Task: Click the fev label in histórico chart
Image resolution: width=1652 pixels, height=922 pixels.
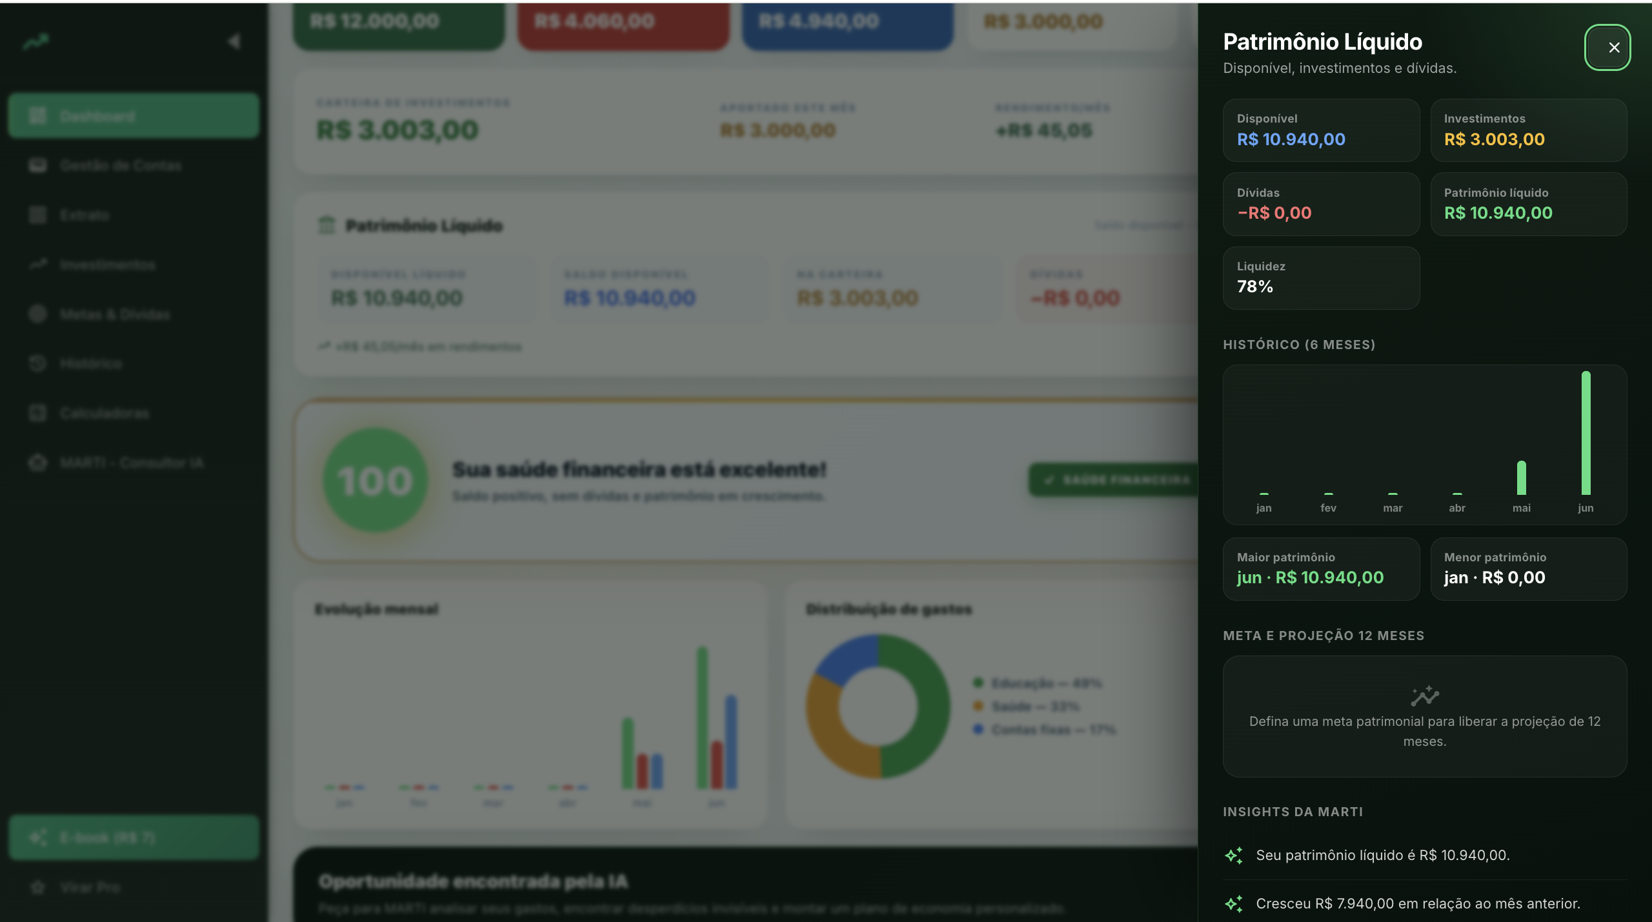Action: (1328, 508)
